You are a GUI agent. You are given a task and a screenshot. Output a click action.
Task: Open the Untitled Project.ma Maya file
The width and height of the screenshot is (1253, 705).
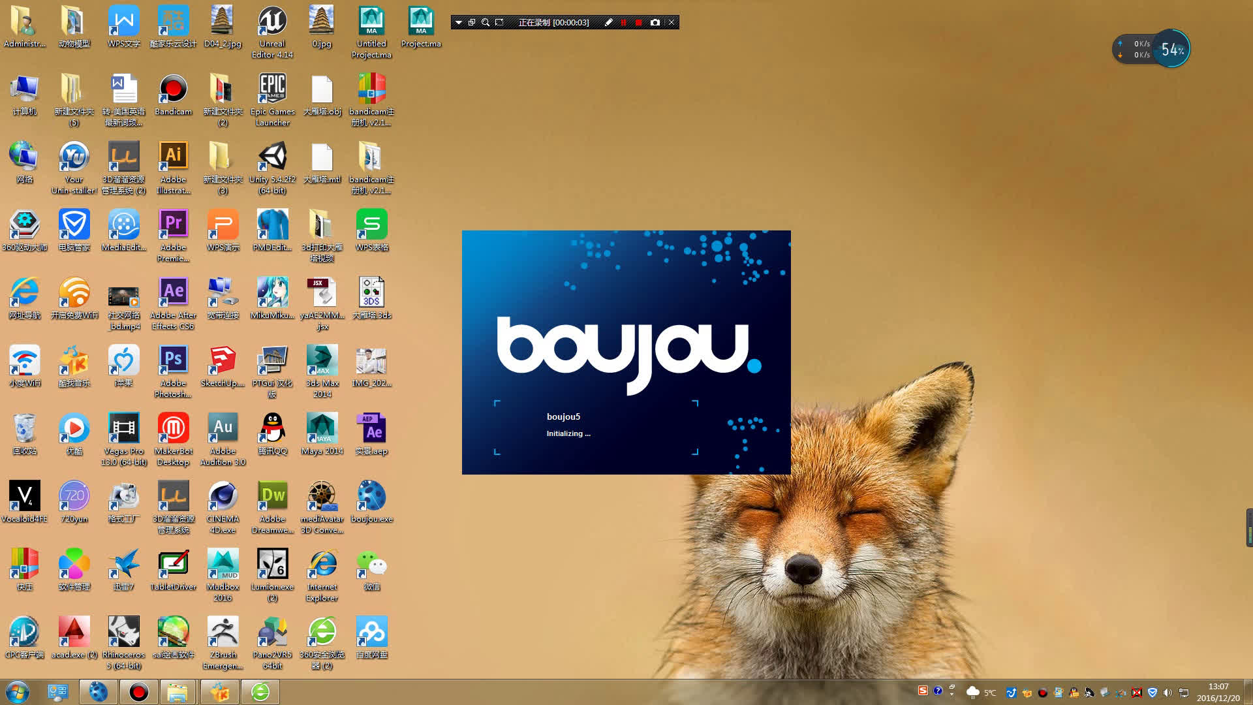(x=371, y=32)
